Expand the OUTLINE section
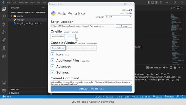The image size is (186, 105). coord(10,90)
